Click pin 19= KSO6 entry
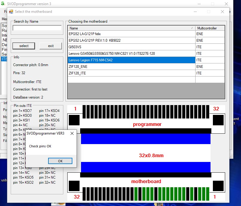 (x=49, y=120)
